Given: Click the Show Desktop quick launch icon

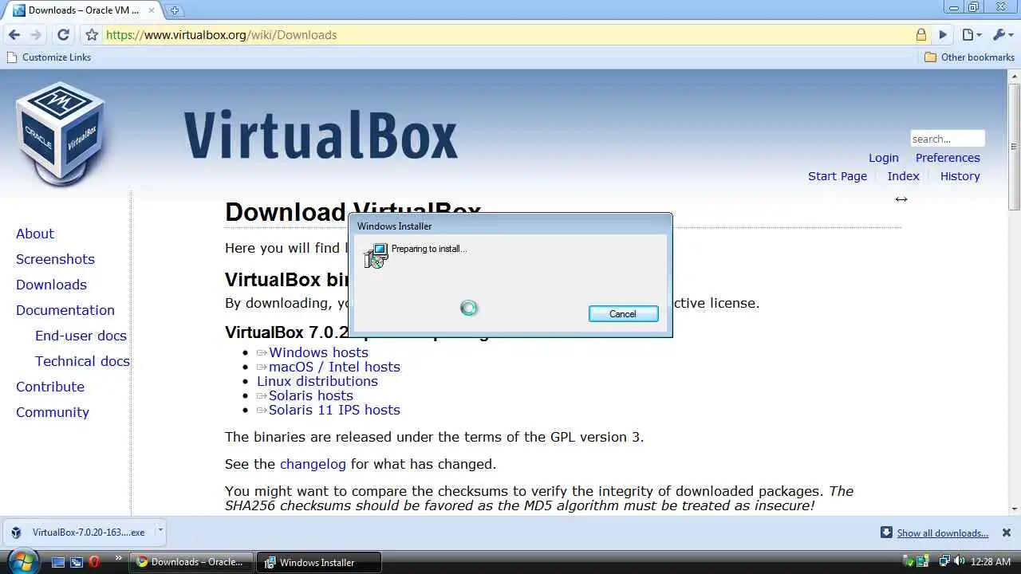Looking at the screenshot, I should pos(58,562).
